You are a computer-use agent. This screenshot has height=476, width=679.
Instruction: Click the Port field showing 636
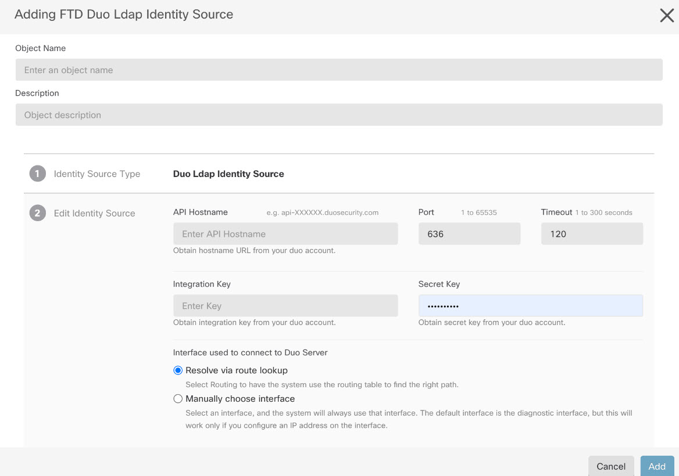tap(469, 234)
